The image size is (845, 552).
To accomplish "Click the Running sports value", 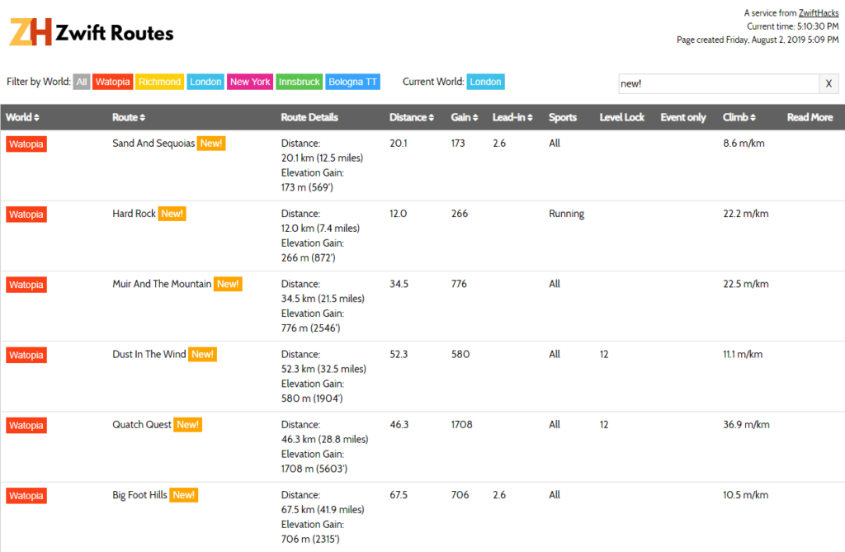I will [566, 214].
